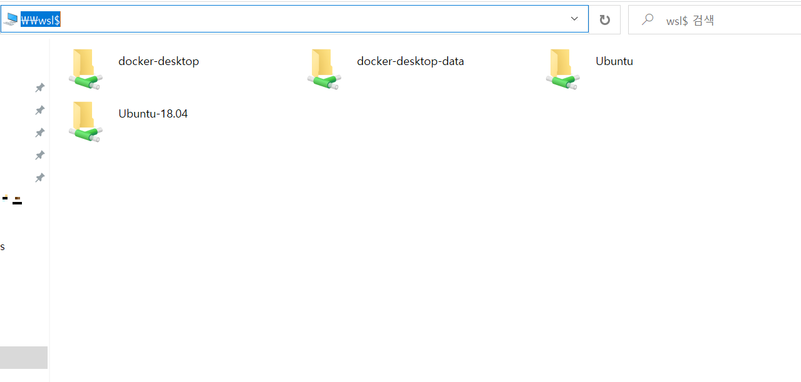Select the plain Ubuntu network folder icon
Screen dimensions: 801x382
pos(562,69)
